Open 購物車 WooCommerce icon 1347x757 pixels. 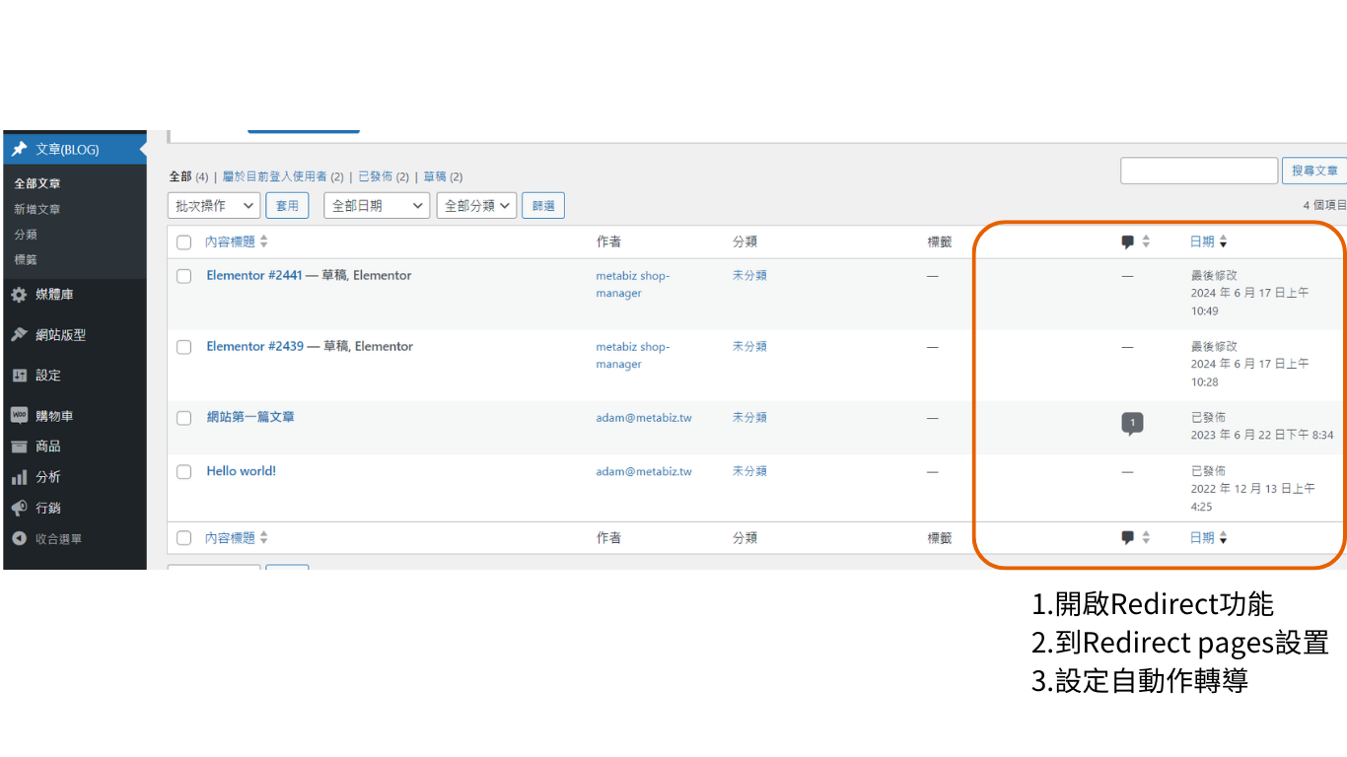19,416
